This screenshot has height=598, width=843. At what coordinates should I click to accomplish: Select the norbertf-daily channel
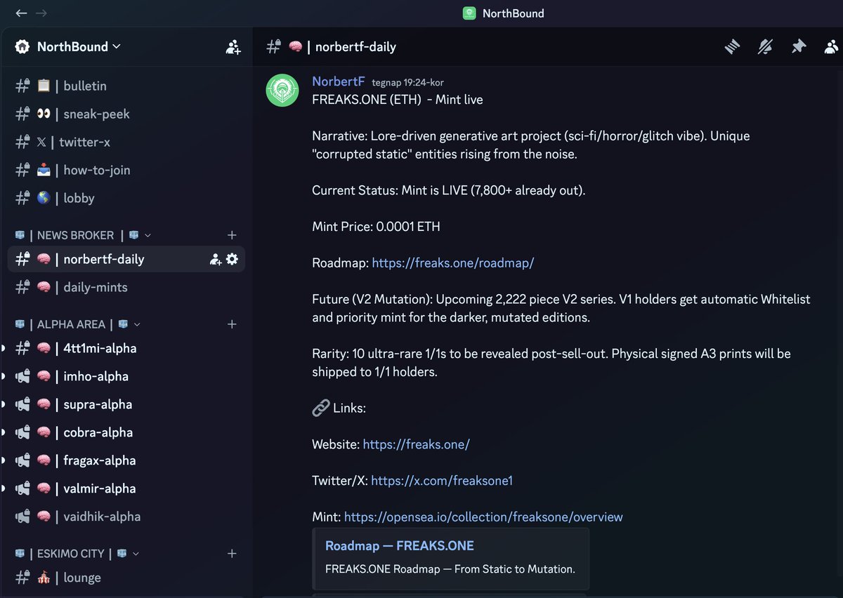pyautogui.click(x=126, y=259)
